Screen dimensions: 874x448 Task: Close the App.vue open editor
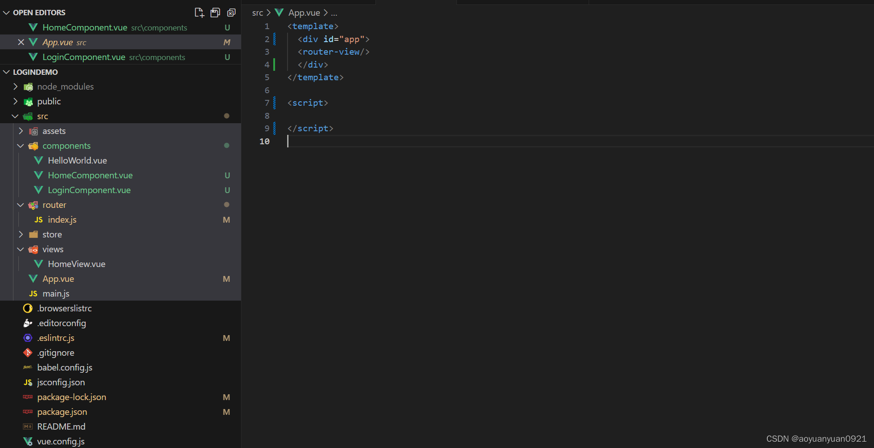[x=21, y=42]
